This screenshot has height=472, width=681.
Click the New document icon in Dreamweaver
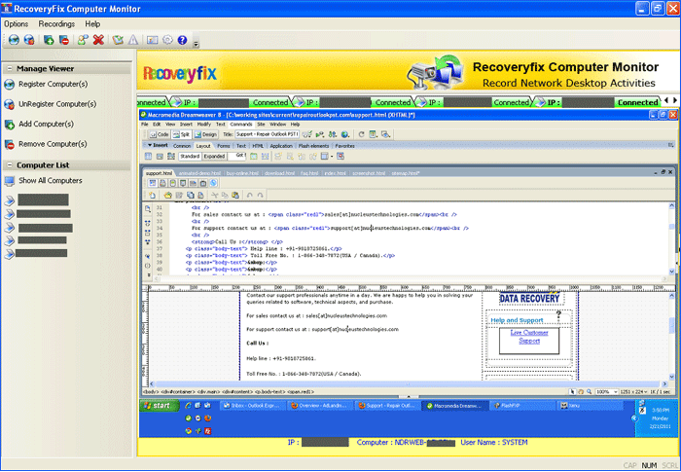(152, 196)
